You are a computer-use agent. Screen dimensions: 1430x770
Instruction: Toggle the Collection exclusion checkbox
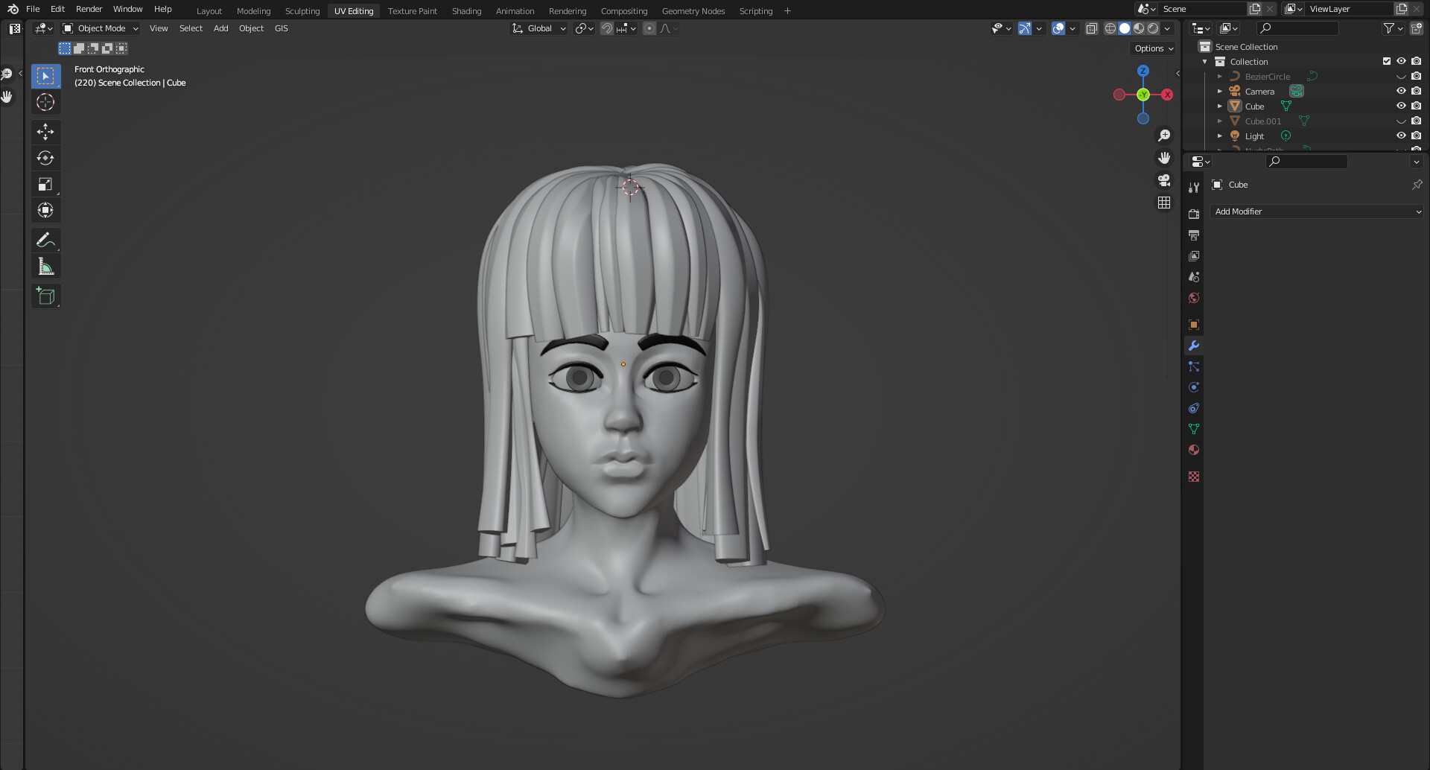(x=1387, y=61)
